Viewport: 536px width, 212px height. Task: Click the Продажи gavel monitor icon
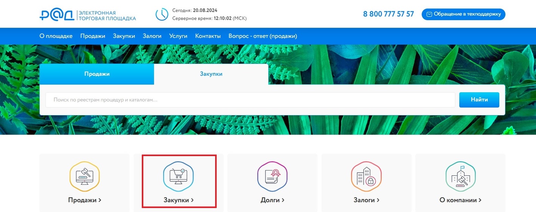[x=84, y=176]
